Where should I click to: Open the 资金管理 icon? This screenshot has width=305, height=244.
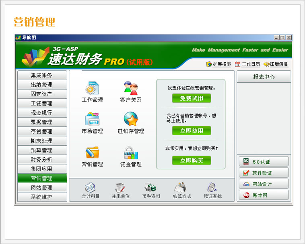[131, 152]
